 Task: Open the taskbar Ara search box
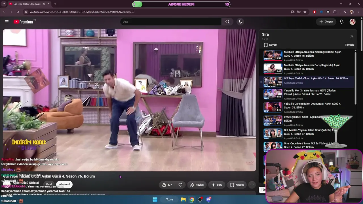tap(169, 199)
